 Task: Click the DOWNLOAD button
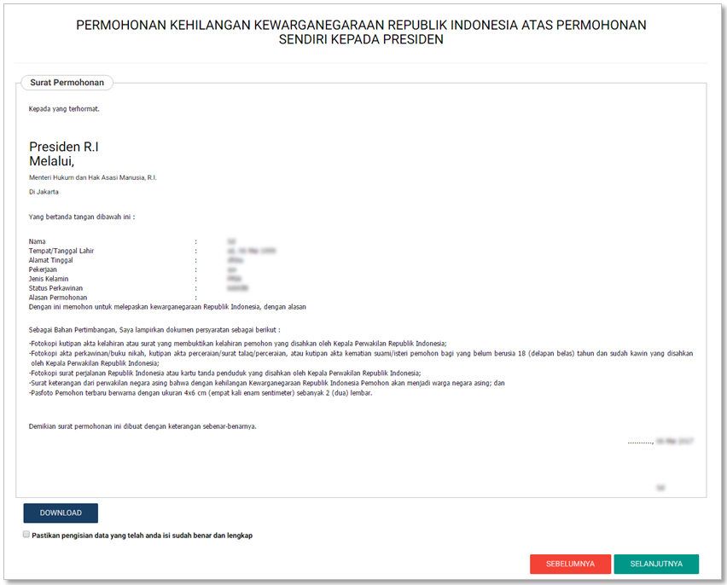[x=61, y=513]
